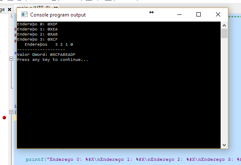The width and height of the screenshot is (241, 165).
Task: Click the console vertical scrollbar thumb
Action: click(224, 33)
